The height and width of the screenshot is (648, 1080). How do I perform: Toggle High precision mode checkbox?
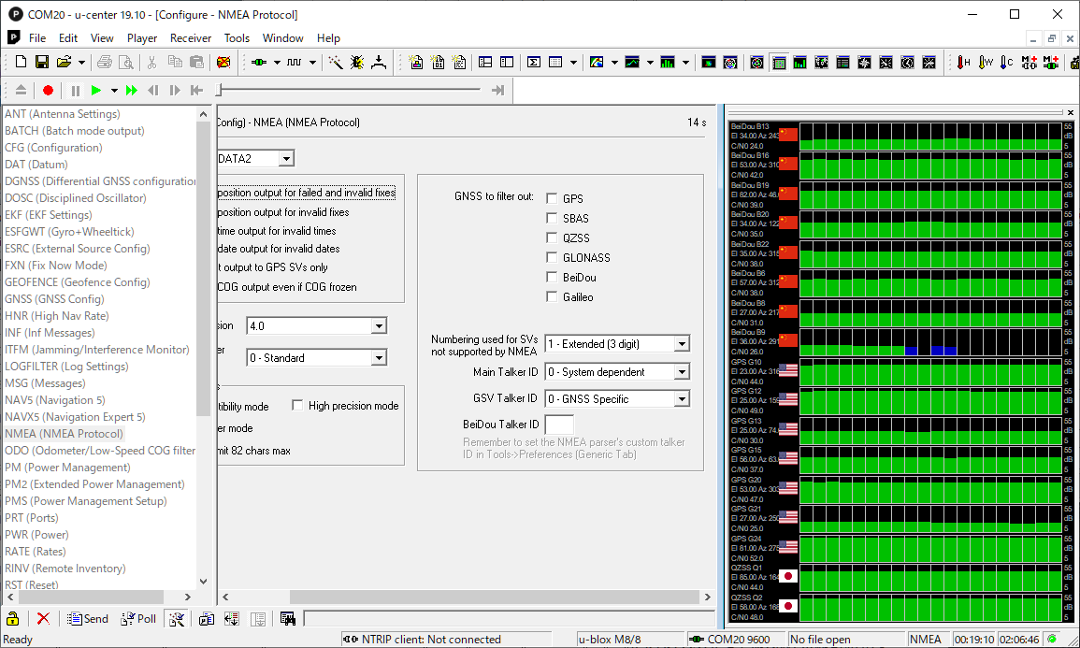(x=297, y=406)
